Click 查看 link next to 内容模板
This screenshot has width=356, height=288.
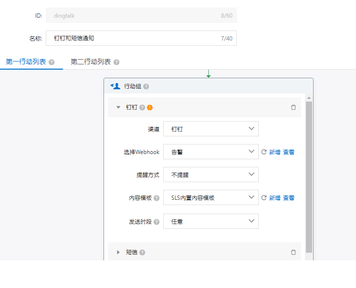click(x=289, y=198)
